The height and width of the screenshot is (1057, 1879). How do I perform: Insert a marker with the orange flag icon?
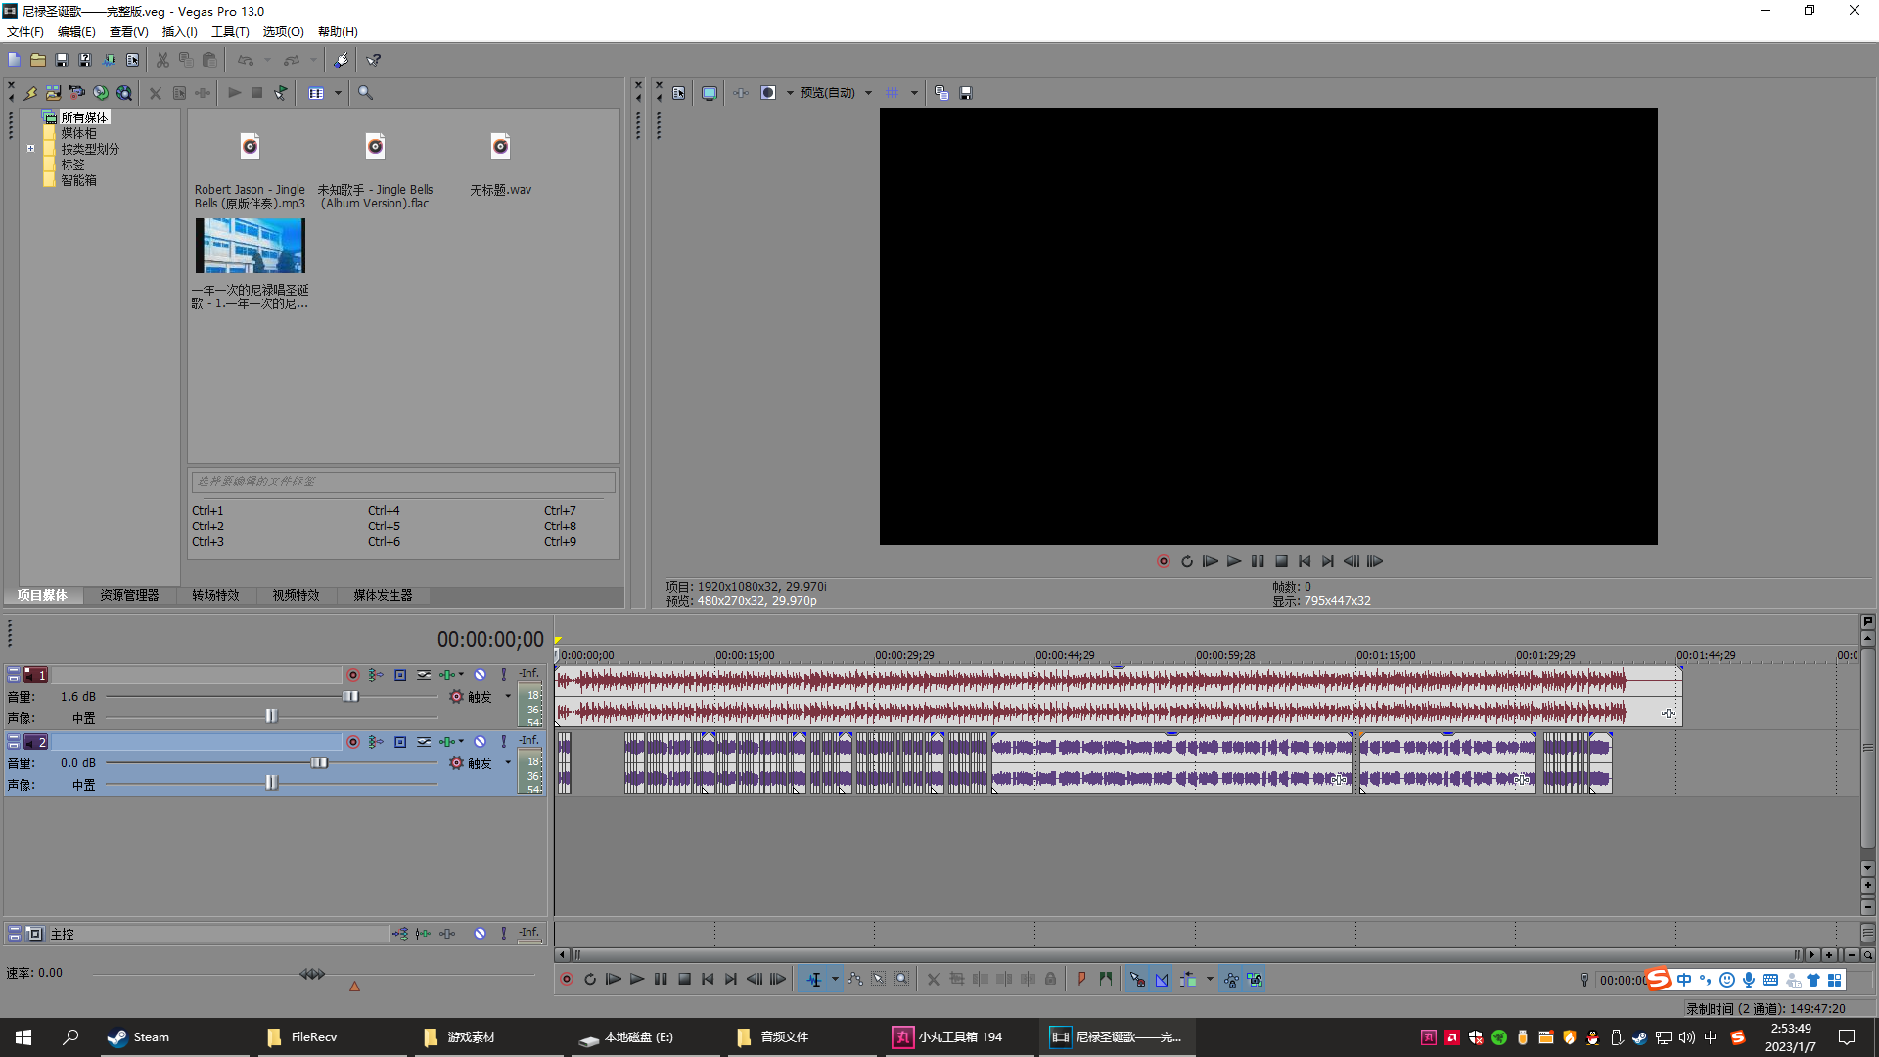[x=1081, y=979]
